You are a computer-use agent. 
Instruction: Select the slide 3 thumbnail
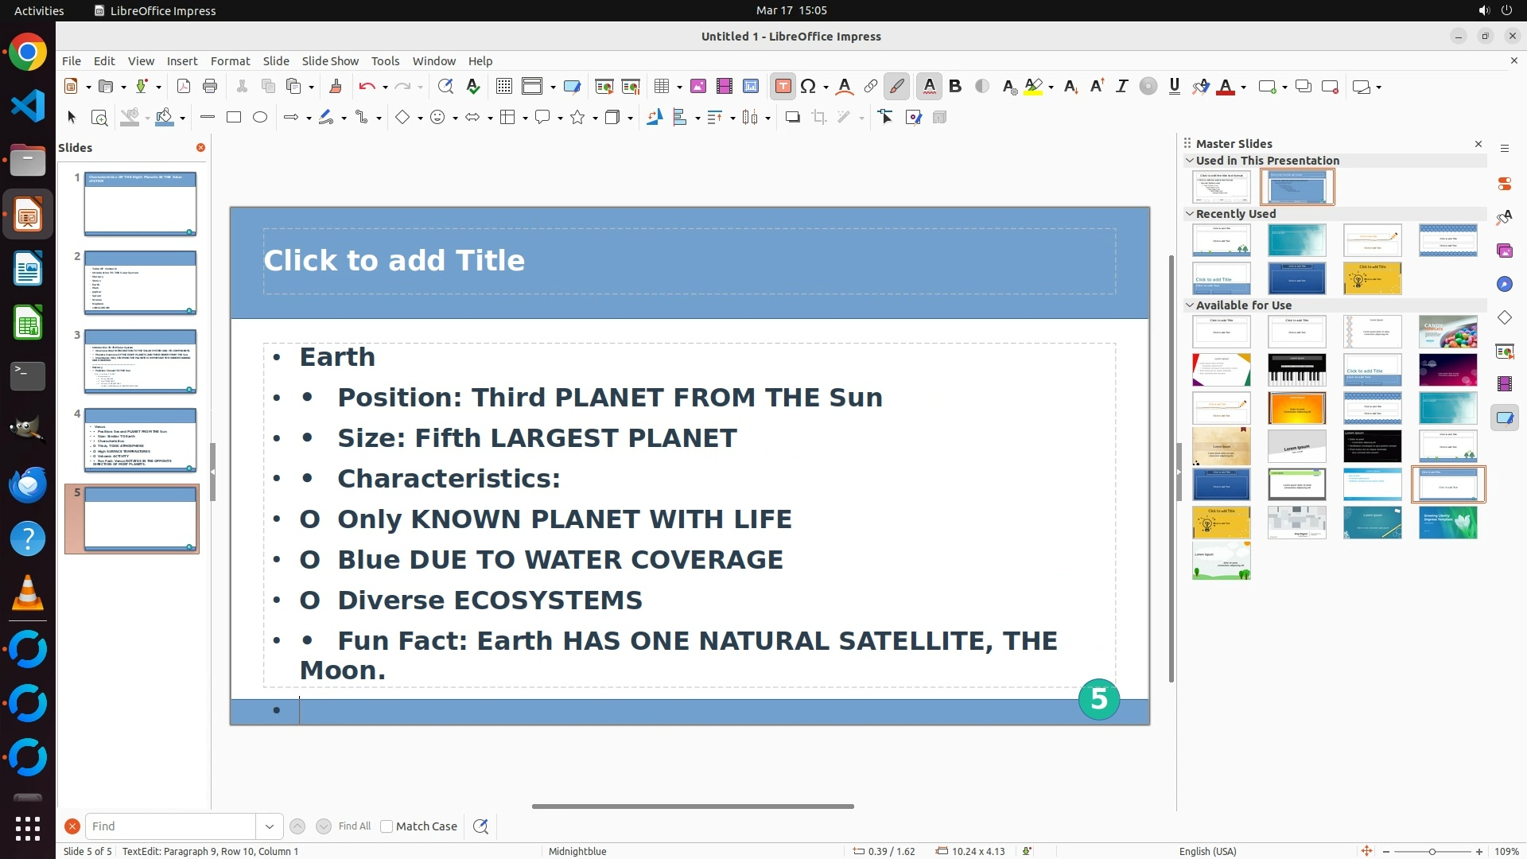point(140,361)
